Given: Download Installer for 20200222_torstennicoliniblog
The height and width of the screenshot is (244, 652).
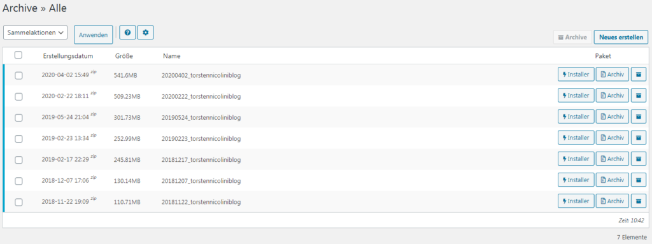Looking at the screenshot, I should point(576,96).
